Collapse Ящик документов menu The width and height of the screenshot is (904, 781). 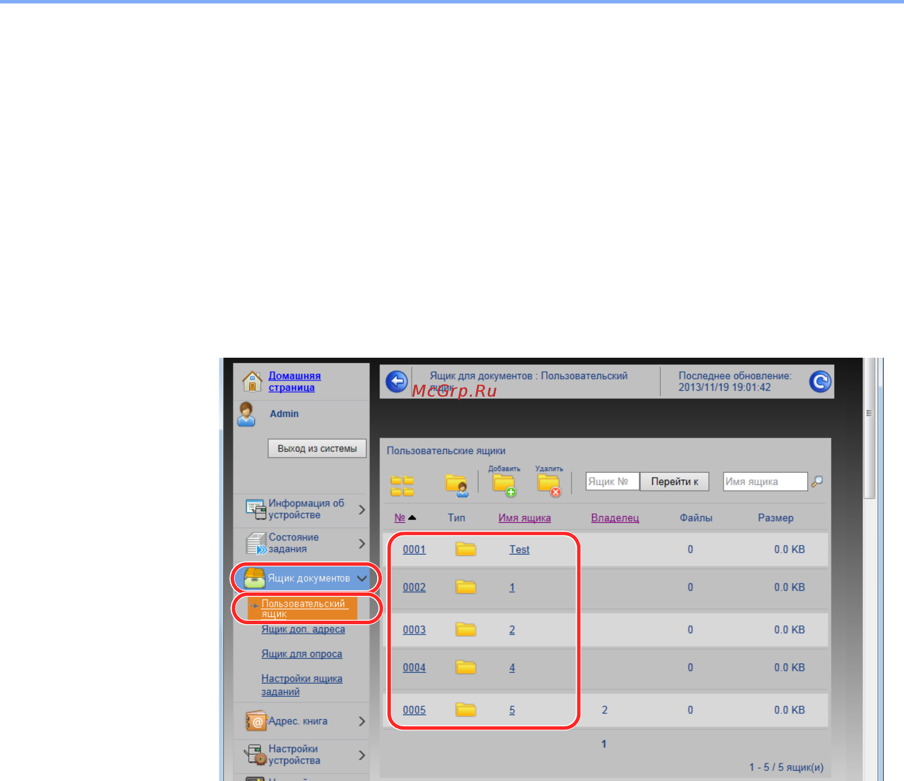[362, 578]
